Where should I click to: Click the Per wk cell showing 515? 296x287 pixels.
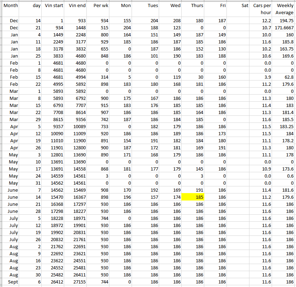tap(99, 28)
